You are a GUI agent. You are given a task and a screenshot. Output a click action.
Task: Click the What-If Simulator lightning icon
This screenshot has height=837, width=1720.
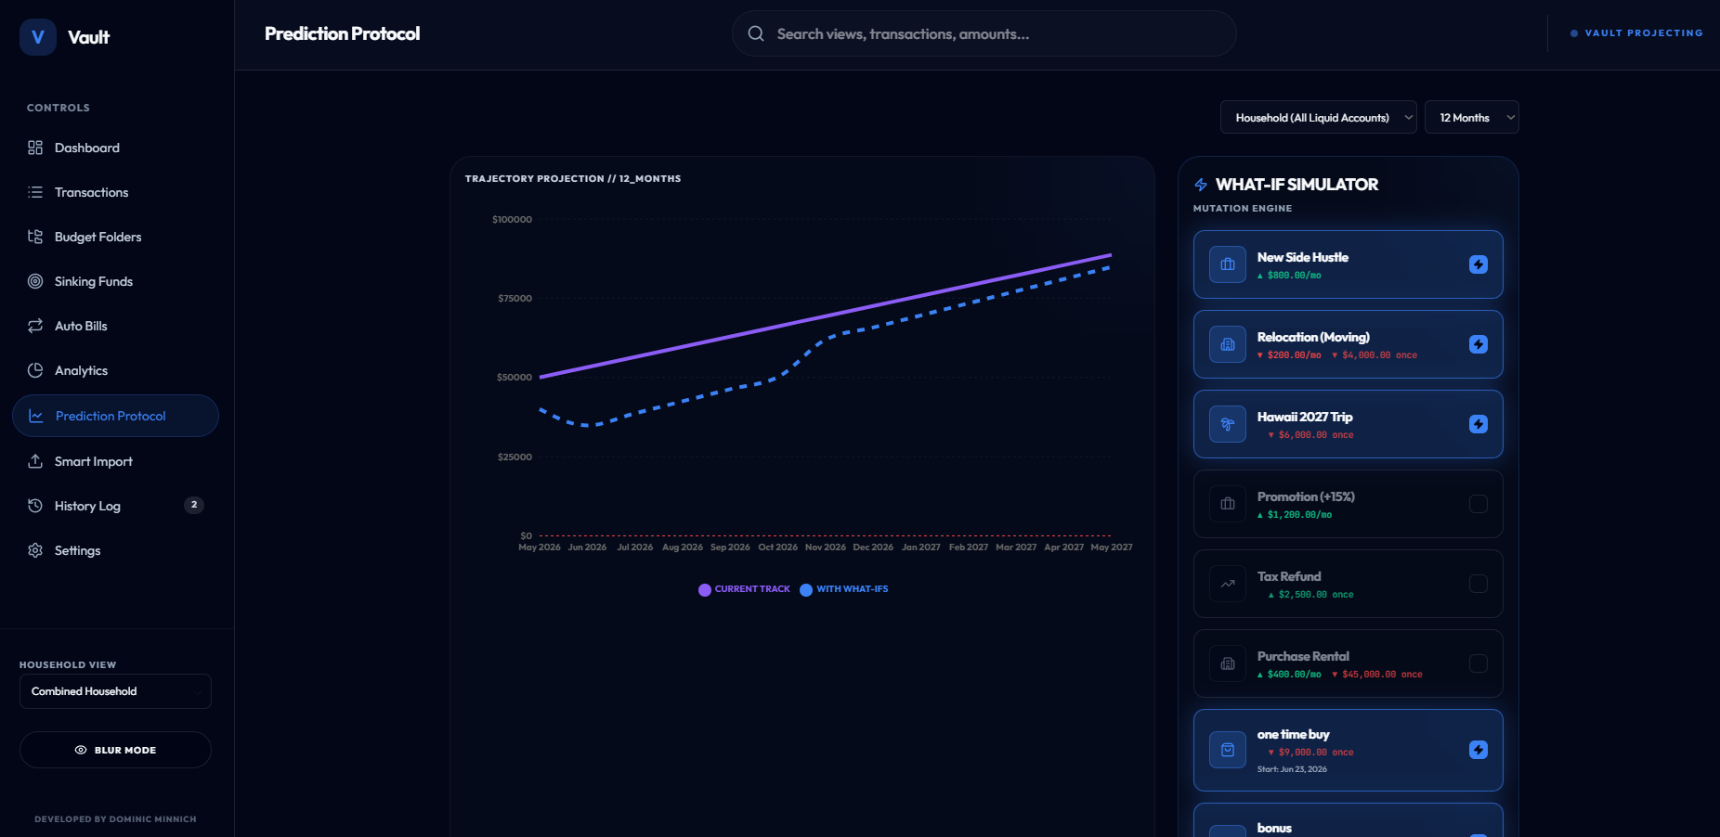point(1201,185)
